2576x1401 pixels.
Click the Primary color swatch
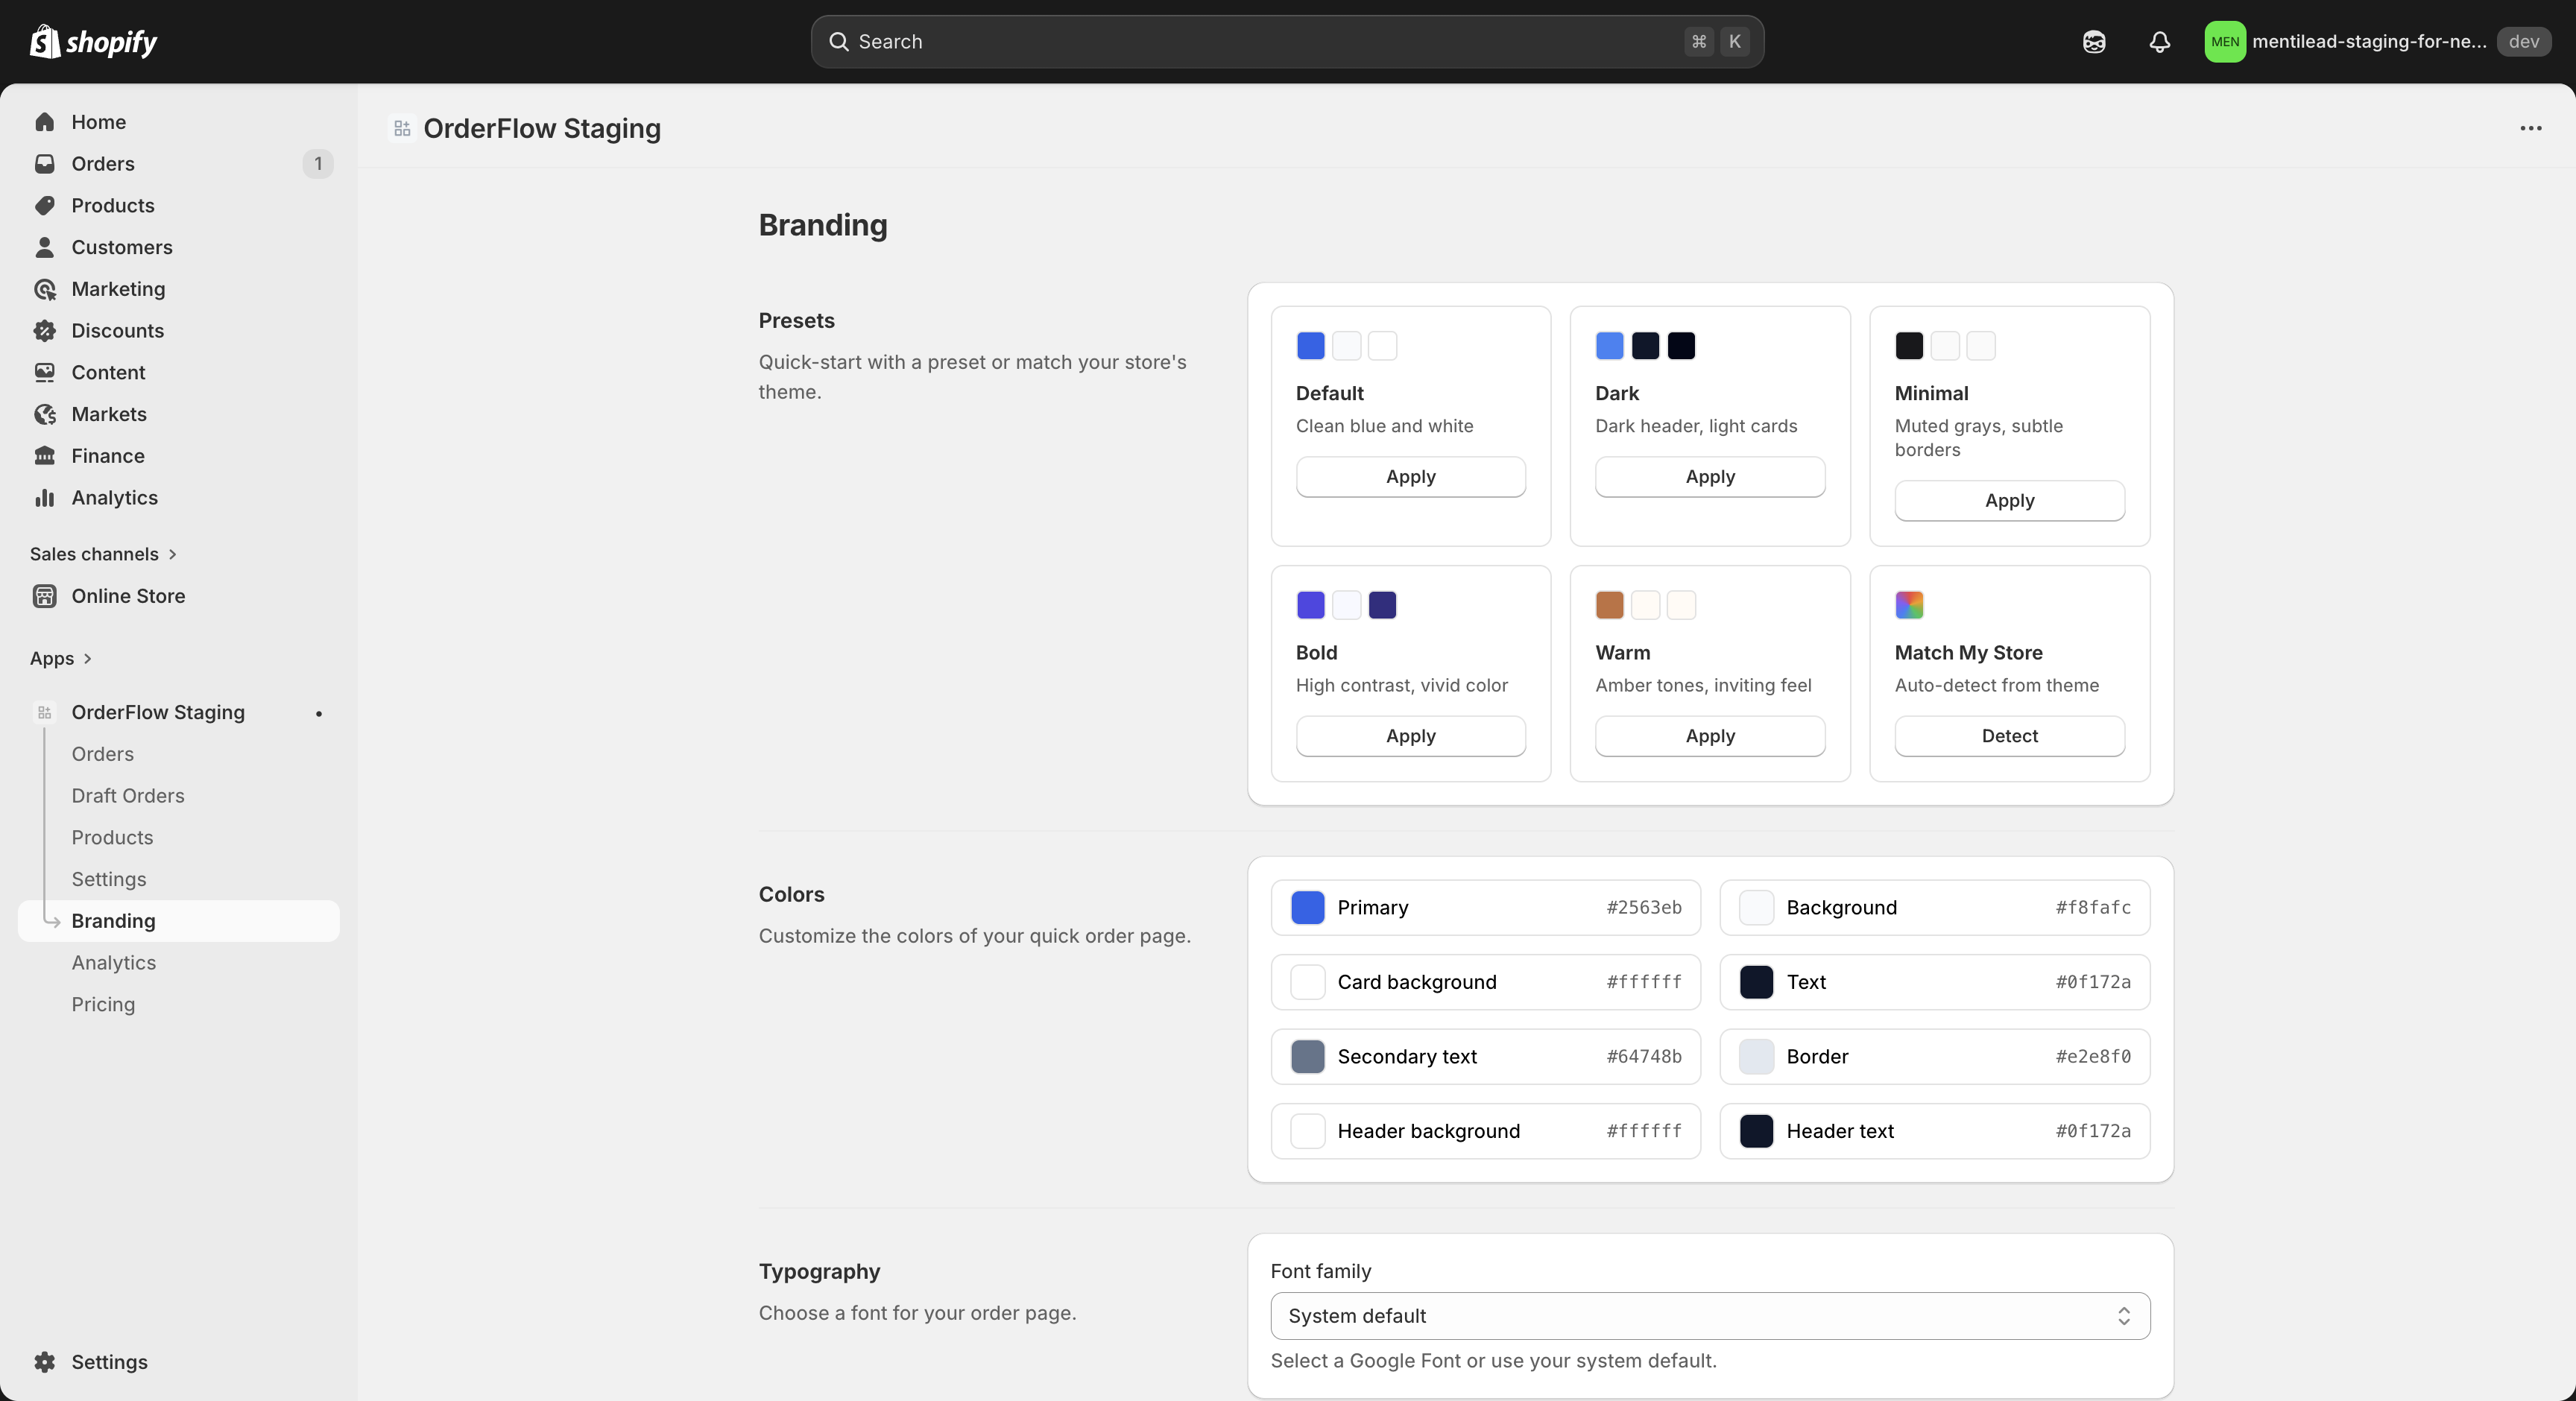1307,907
